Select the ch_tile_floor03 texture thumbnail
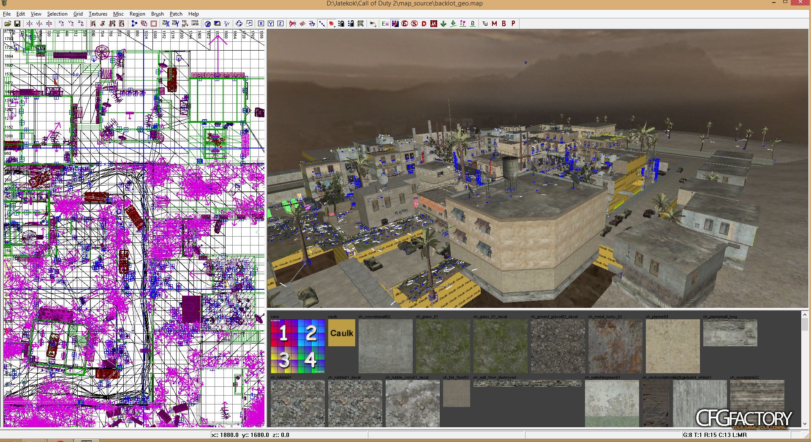 456,393
